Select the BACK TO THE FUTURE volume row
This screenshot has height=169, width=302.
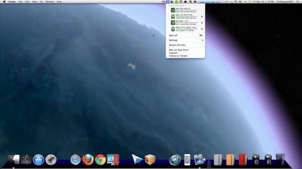click(185, 16)
